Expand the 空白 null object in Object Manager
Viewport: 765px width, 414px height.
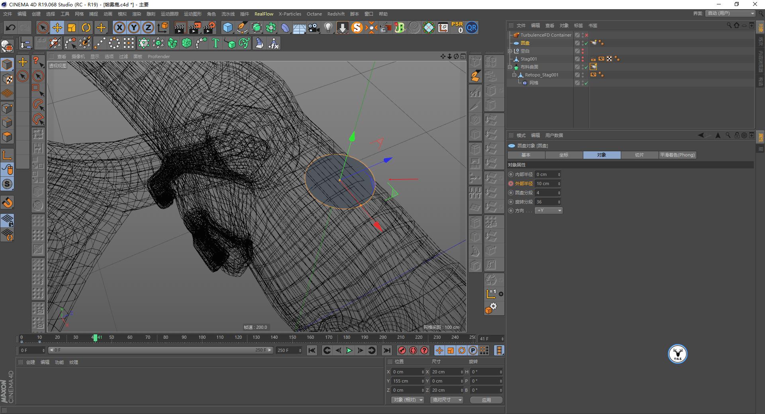tap(510, 51)
